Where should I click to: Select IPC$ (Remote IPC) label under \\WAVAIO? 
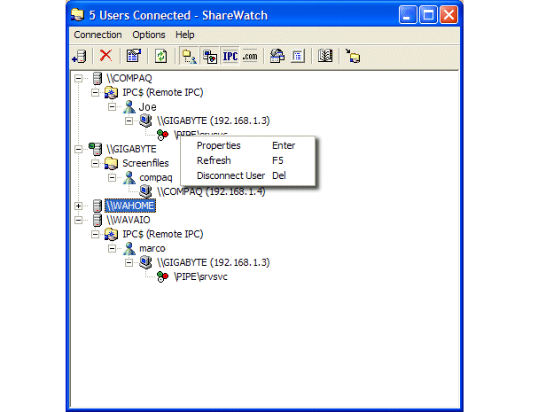pos(163,234)
